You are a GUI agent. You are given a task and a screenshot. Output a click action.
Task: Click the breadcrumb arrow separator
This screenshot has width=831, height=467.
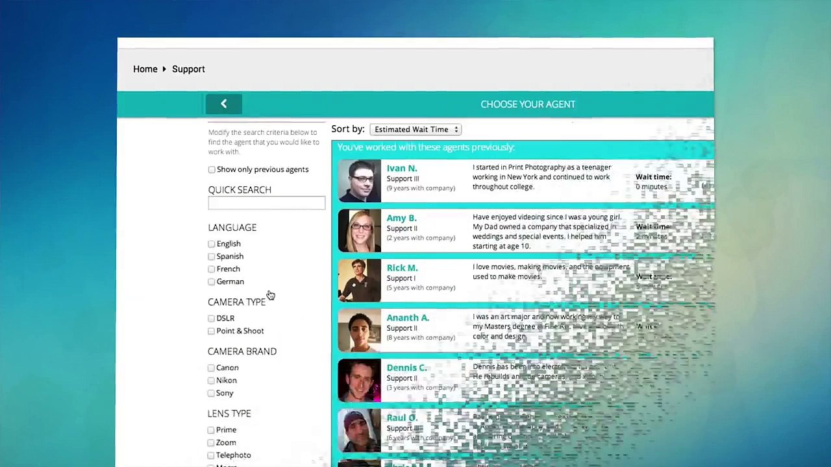click(164, 69)
